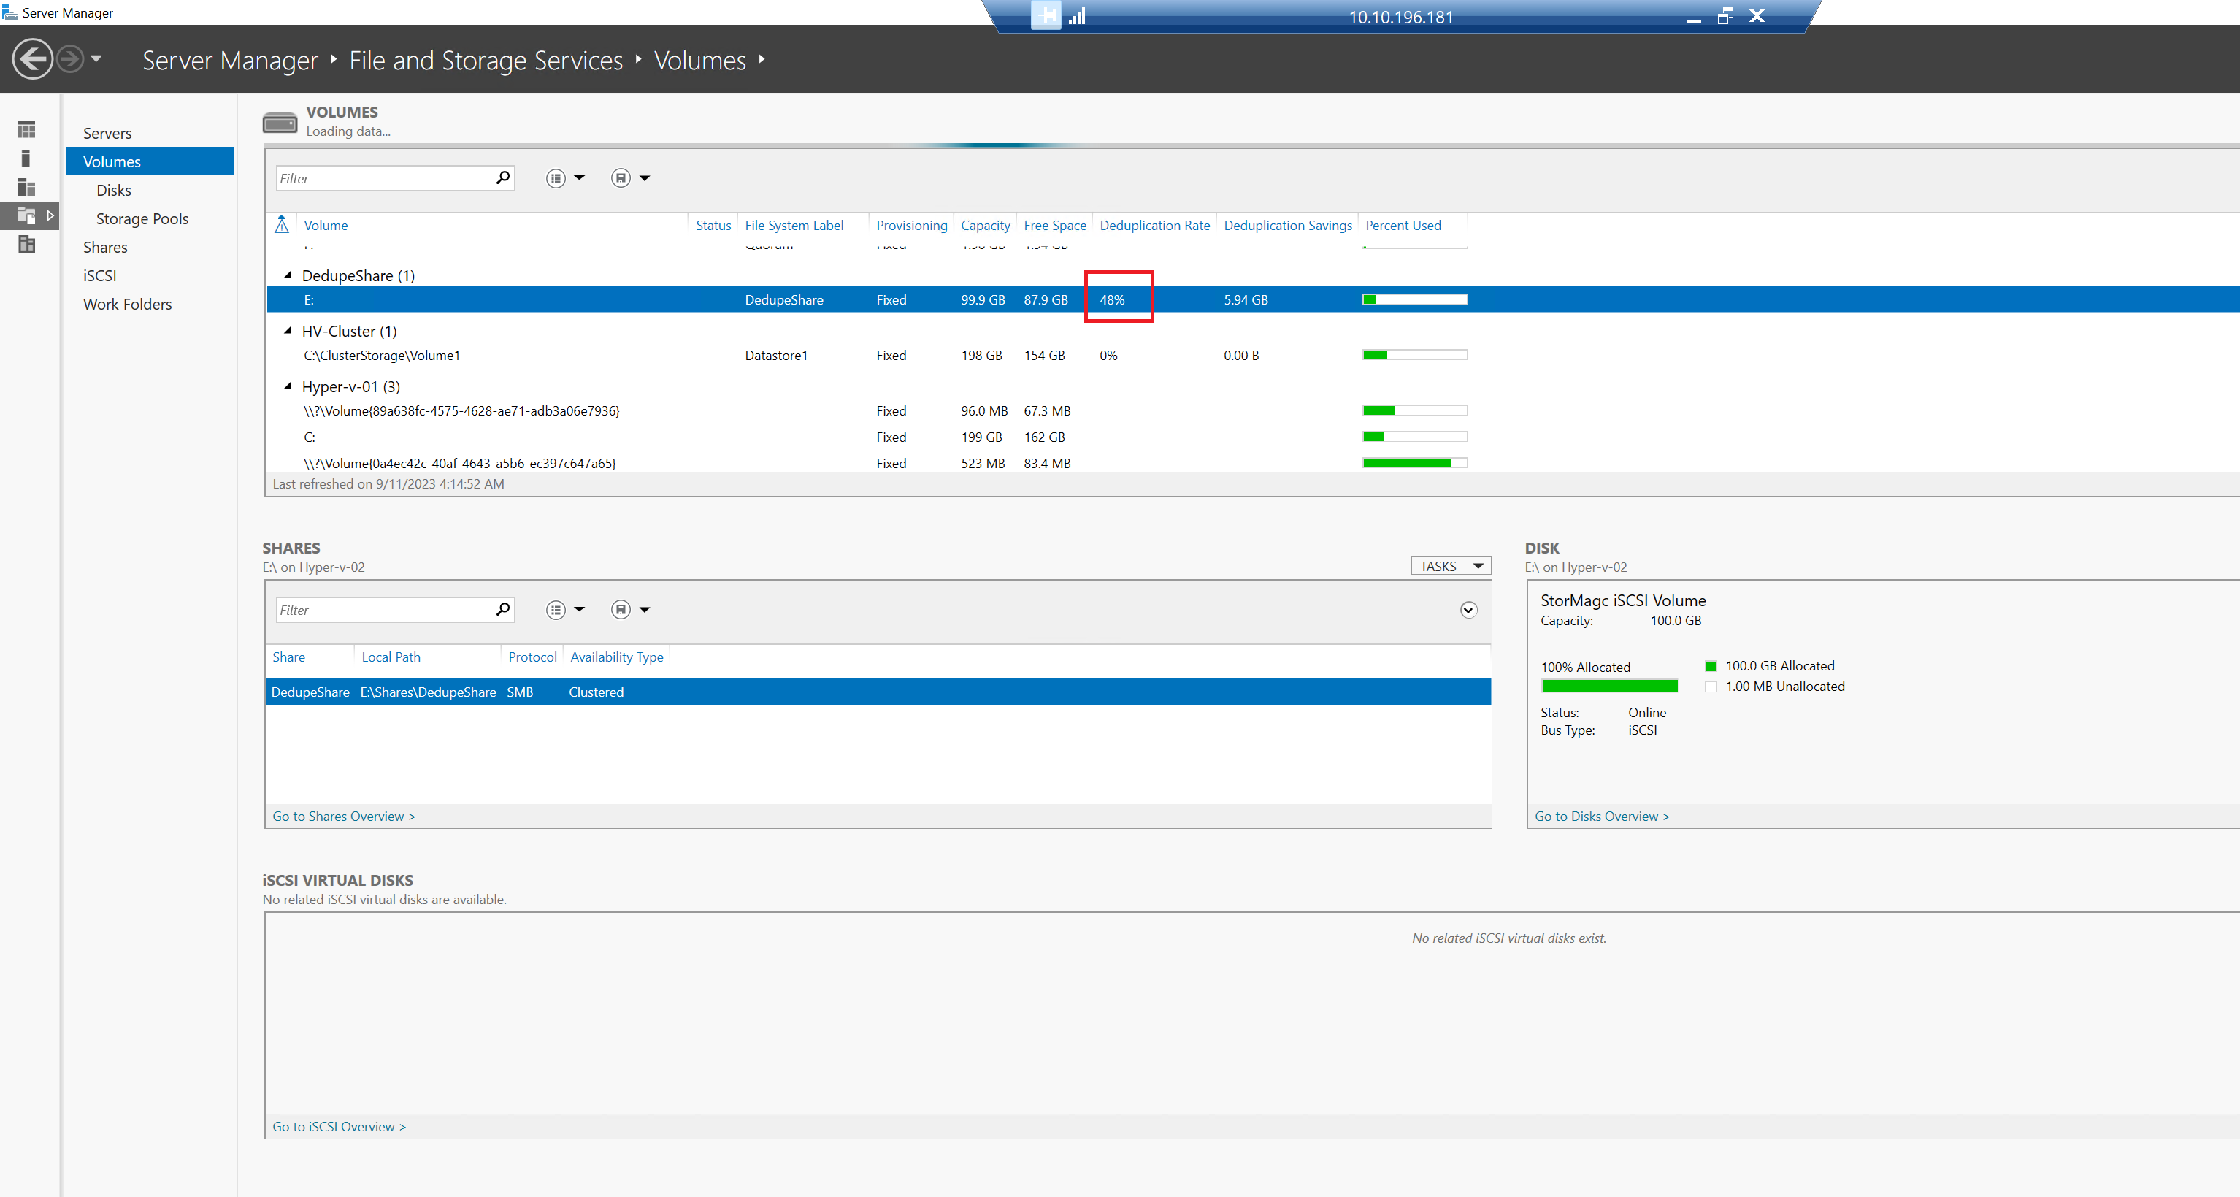Click the Volumes filter text box

pos(384,178)
